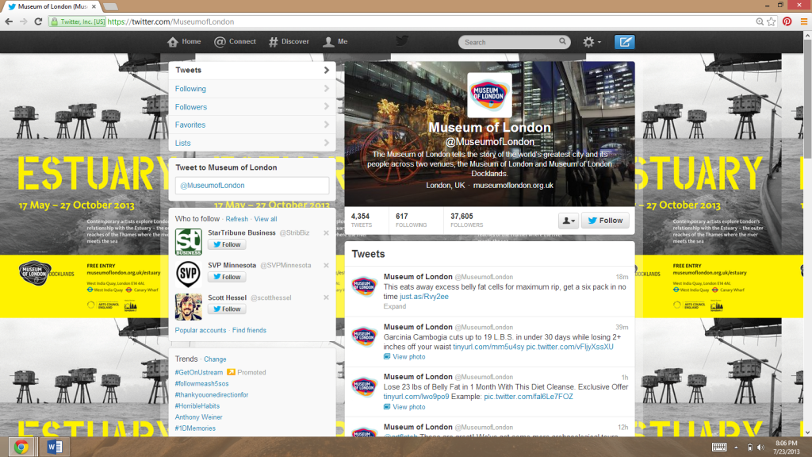Go to Twitter Home icon
This screenshot has height=457, width=812.
click(173, 42)
